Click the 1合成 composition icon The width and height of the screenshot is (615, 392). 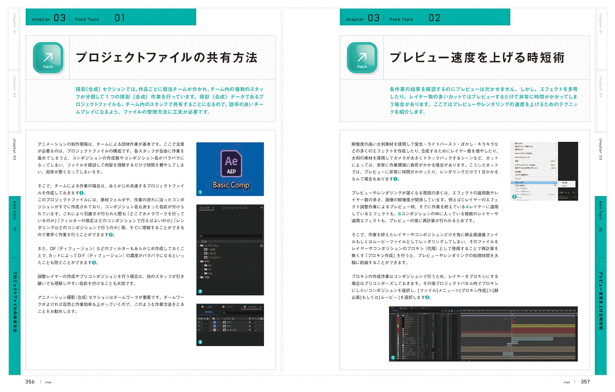point(206,250)
